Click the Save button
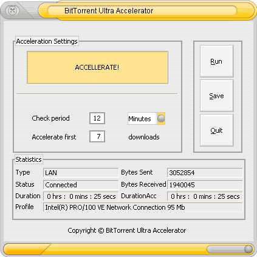 point(217,96)
